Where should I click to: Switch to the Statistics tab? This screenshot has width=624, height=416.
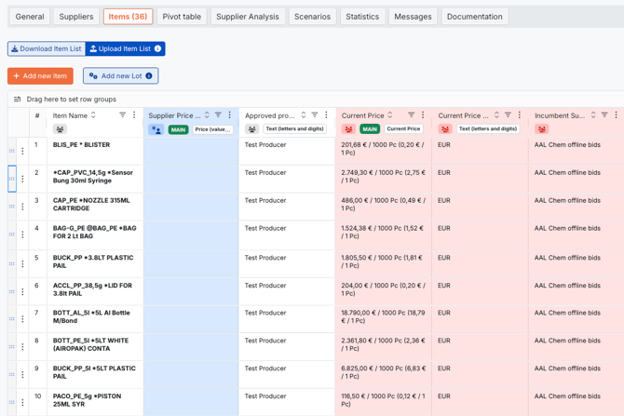[x=362, y=17]
